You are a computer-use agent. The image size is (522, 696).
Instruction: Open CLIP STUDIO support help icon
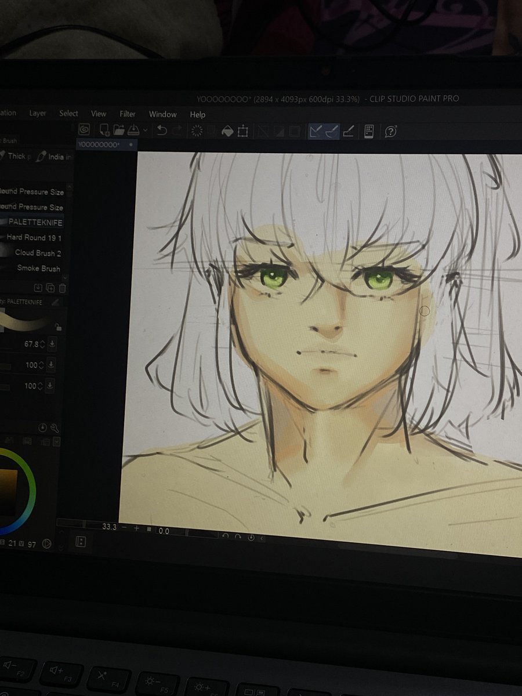pos(390,132)
